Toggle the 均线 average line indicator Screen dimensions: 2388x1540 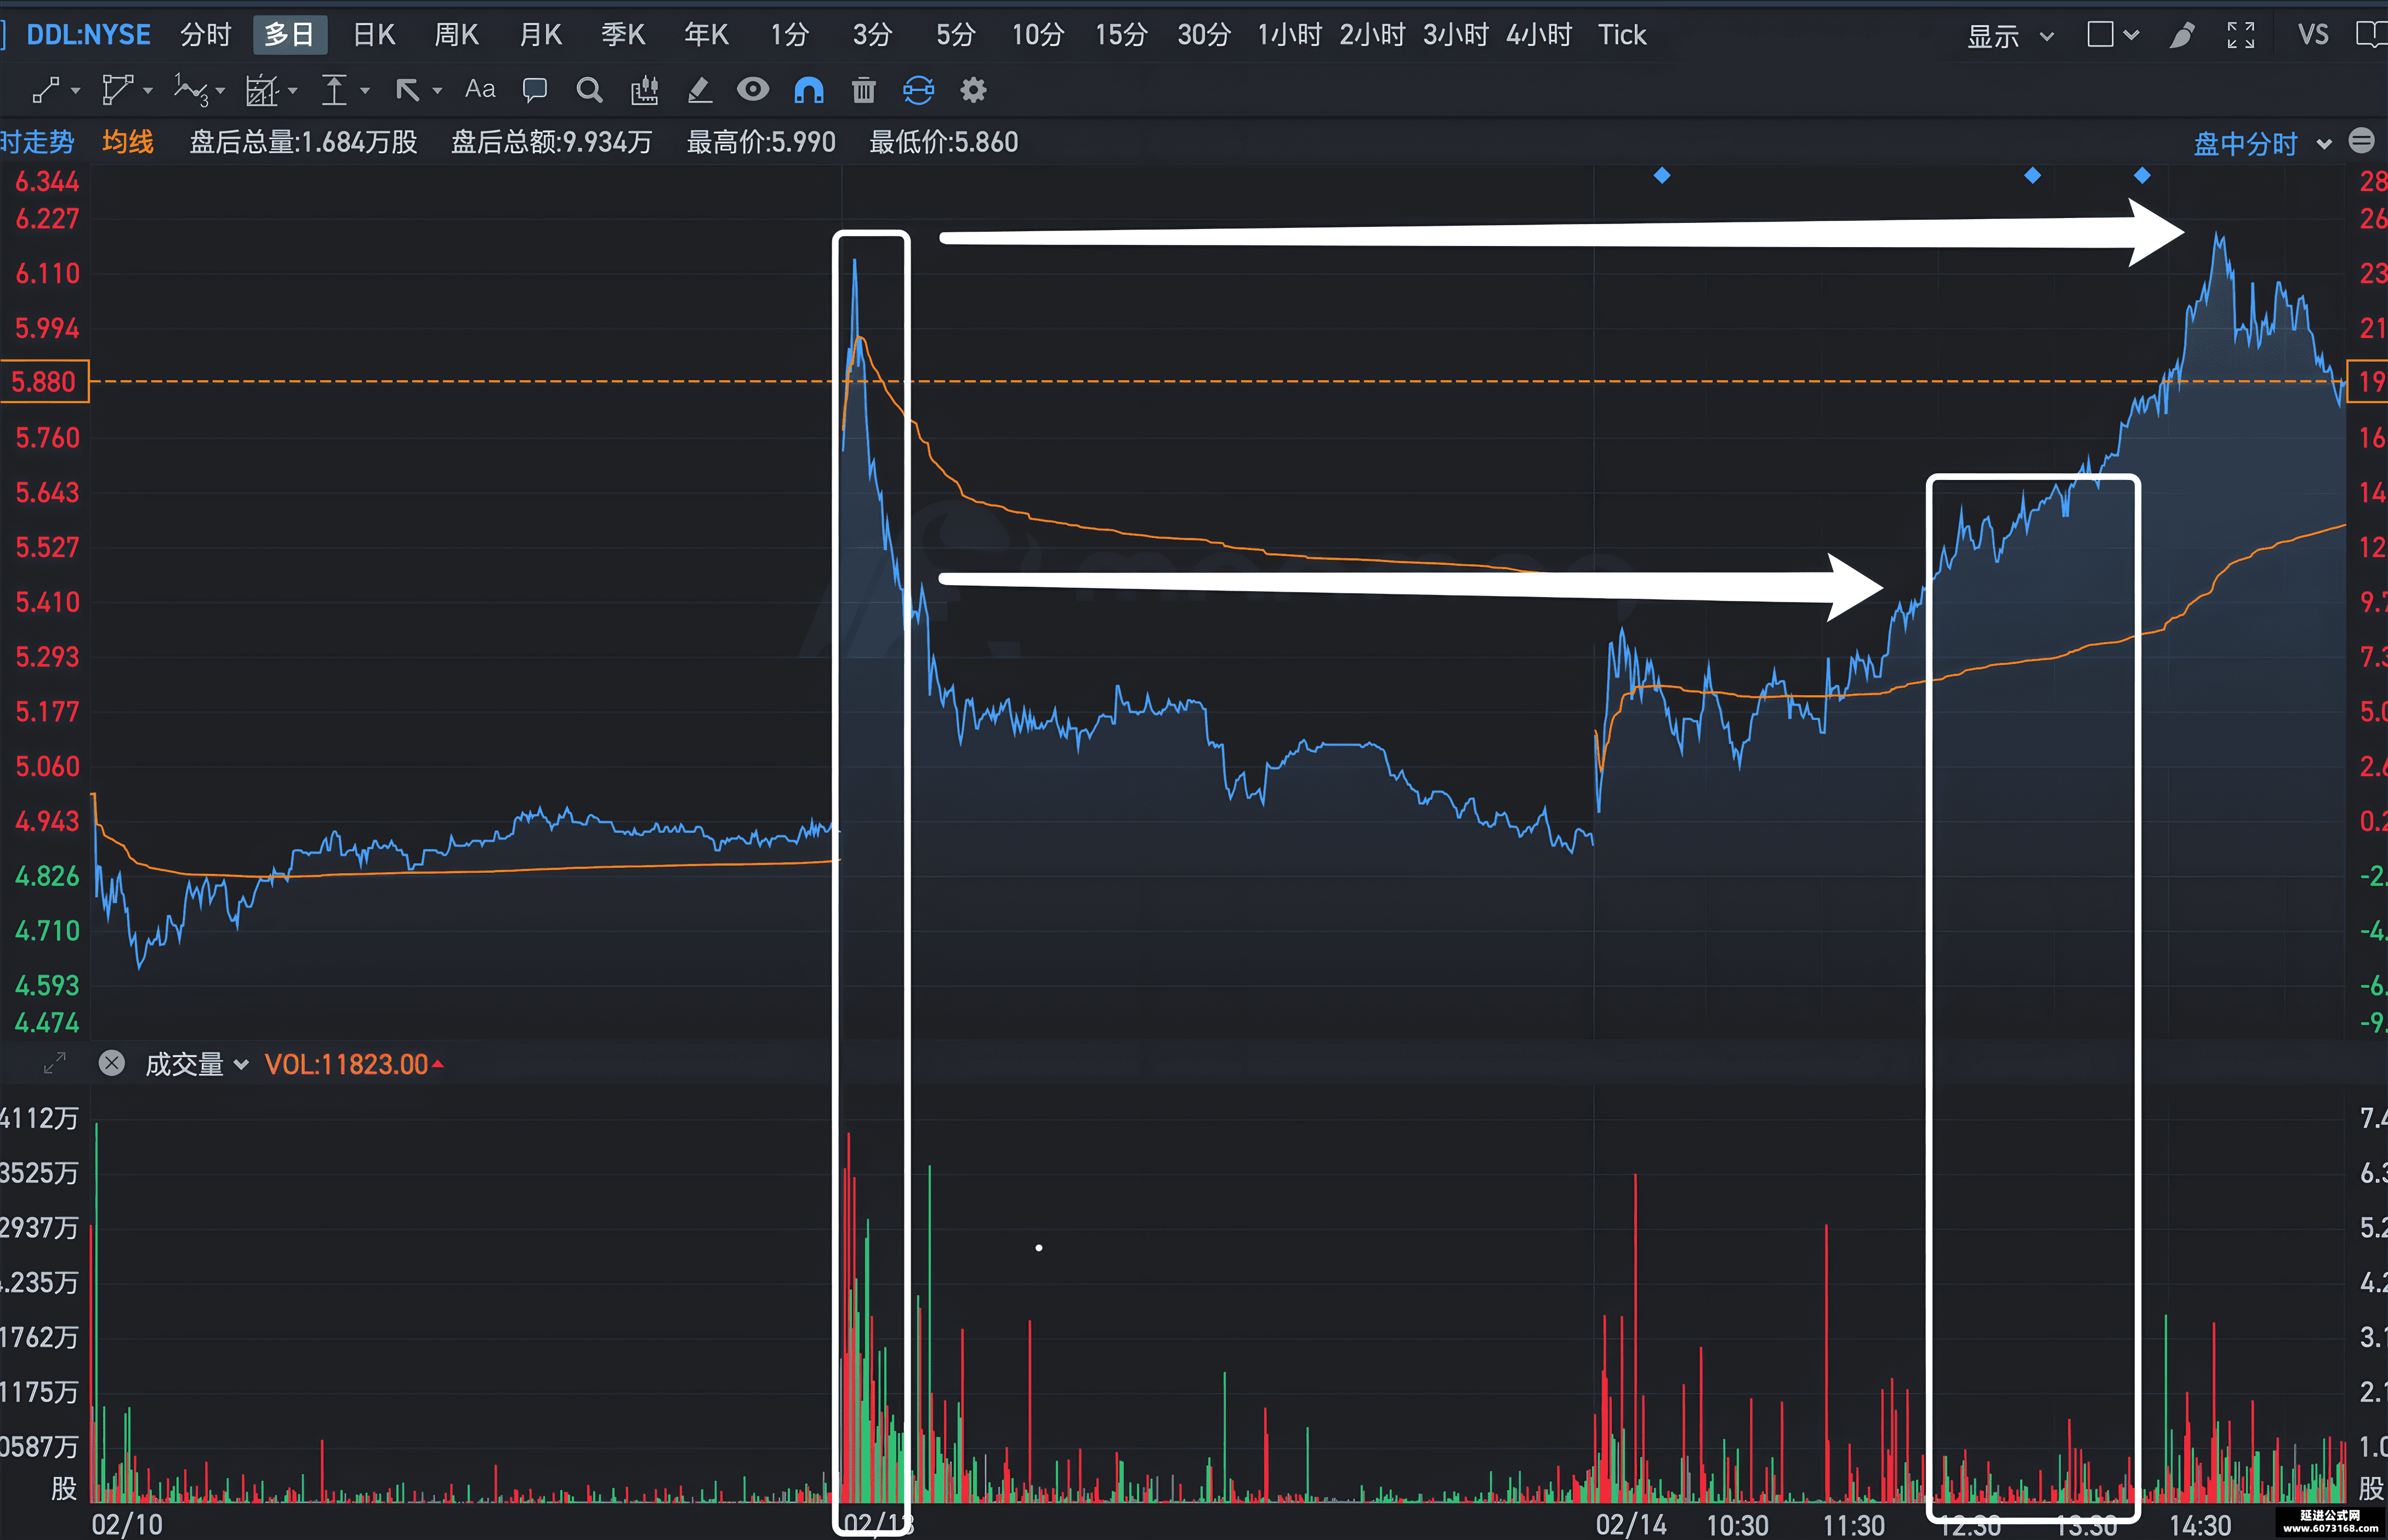coord(128,142)
